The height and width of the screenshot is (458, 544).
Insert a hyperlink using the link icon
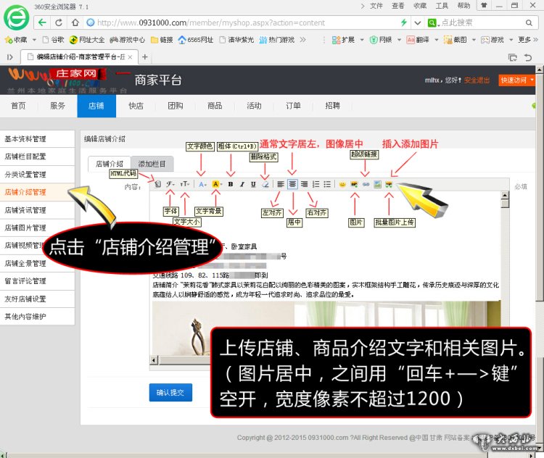[x=366, y=184]
